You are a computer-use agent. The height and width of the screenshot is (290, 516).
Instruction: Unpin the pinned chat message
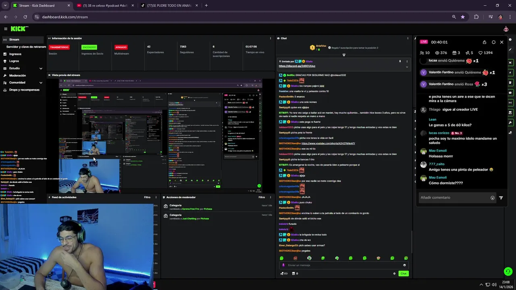(x=400, y=62)
